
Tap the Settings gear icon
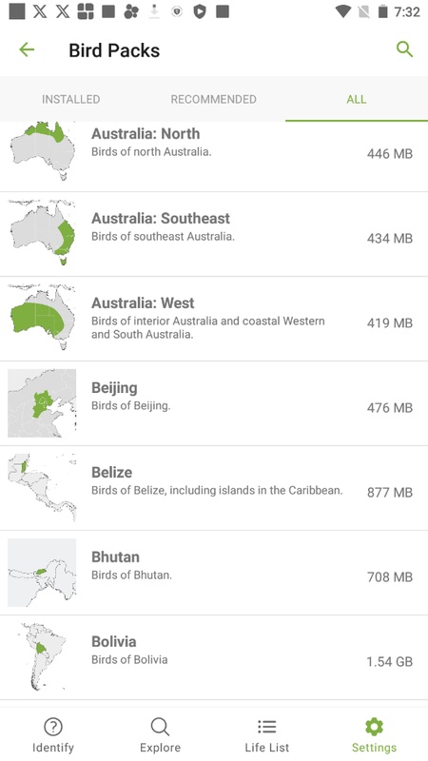(374, 727)
